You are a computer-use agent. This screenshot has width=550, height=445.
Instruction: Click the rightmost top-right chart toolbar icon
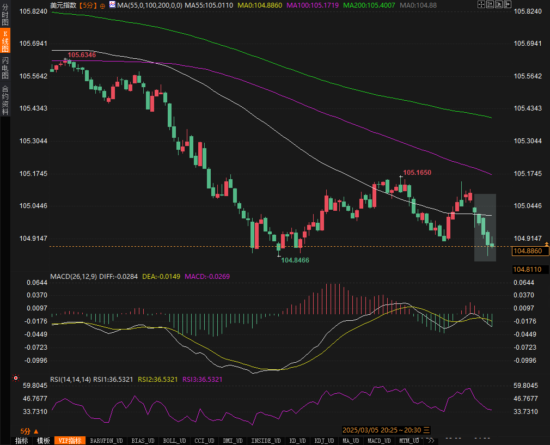[507, 4]
